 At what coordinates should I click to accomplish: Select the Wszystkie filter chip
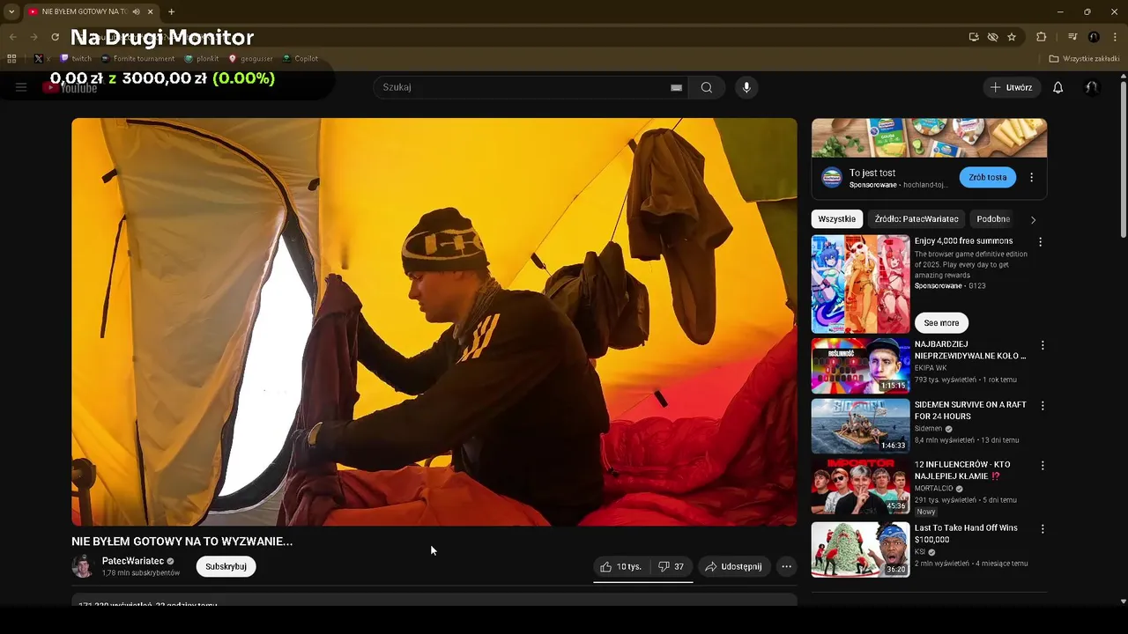click(837, 219)
